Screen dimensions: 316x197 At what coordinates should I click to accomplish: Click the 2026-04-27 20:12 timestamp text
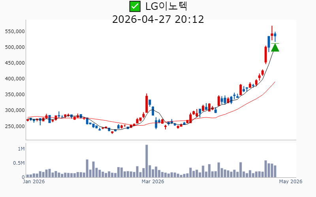[x=158, y=19]
